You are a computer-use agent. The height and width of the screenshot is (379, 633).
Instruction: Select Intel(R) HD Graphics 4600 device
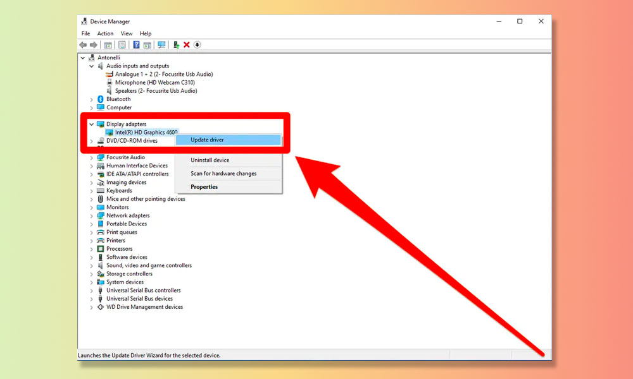coord(146,132)
